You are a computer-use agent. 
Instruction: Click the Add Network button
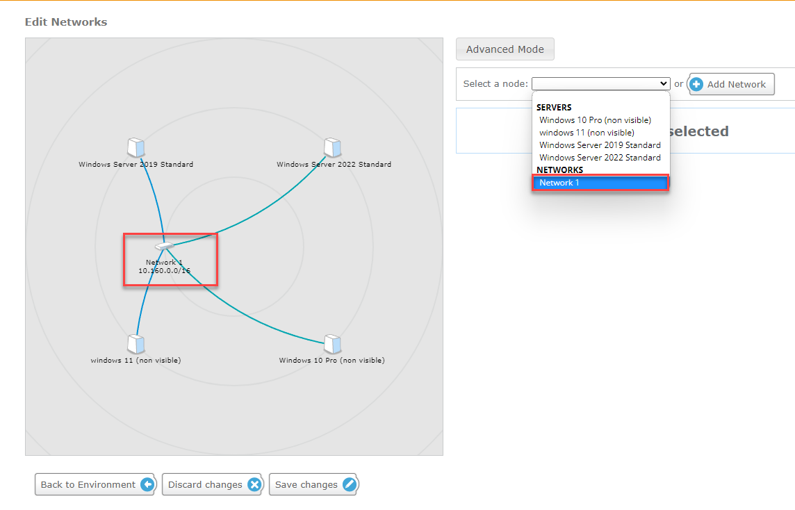pyautogui.click(x=730, y=84)
